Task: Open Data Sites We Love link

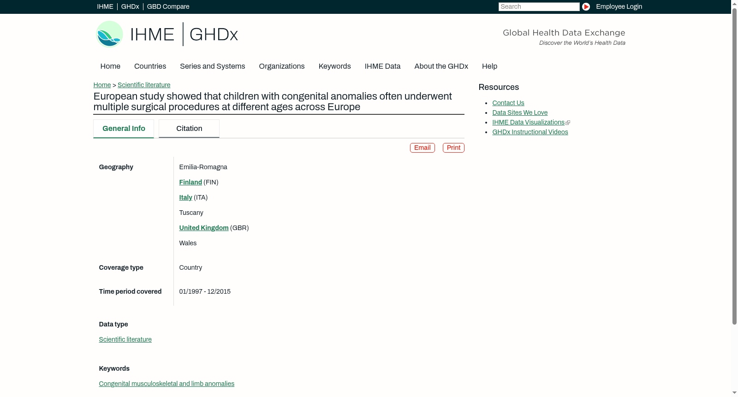Action: click(x=520, y=113)
